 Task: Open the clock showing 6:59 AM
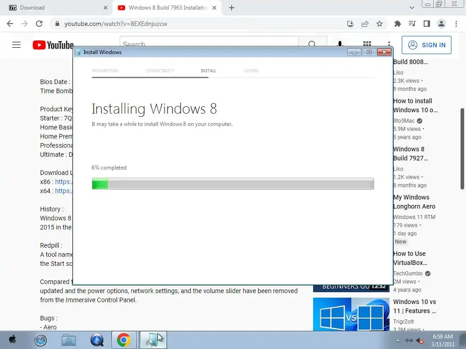click(443, 340)
